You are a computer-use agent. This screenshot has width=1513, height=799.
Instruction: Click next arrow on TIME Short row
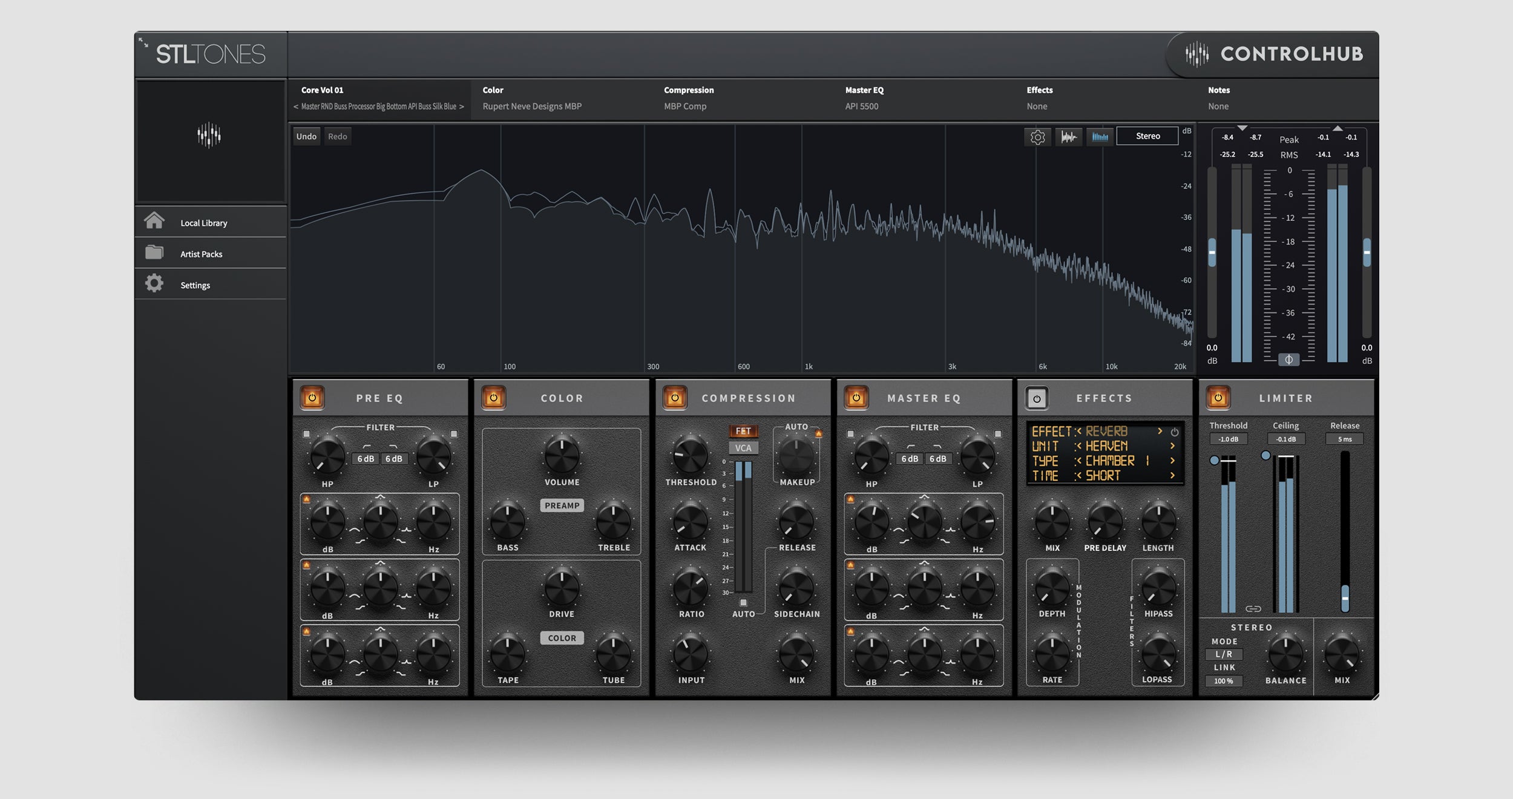[x=1172, y=476]
